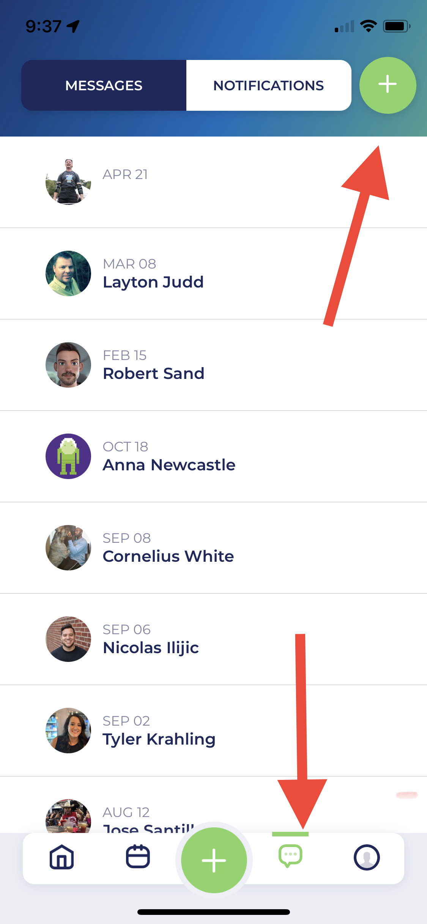Image resolution: width=427 pixels, height=924 pixels.
Task: Open the profile icon in bottom bar
Action: [367, 857]
